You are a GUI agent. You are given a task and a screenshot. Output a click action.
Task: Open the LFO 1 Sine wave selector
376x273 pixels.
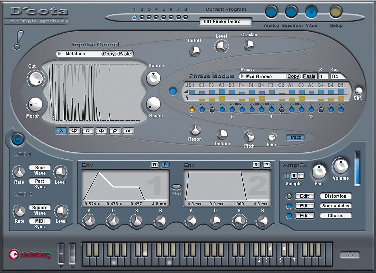[x=40, y=167]
